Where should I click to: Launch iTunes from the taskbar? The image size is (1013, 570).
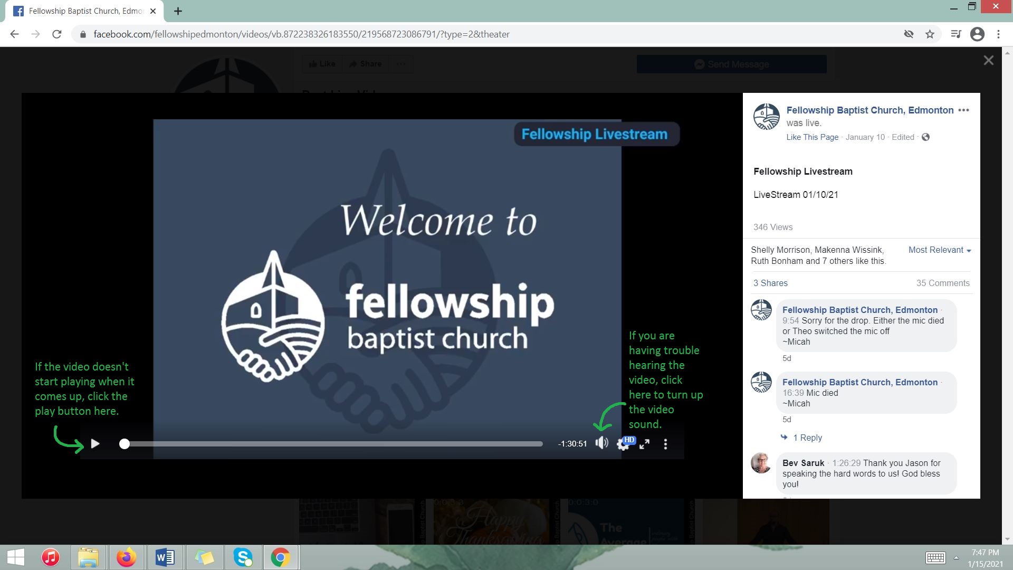point(51,557)
